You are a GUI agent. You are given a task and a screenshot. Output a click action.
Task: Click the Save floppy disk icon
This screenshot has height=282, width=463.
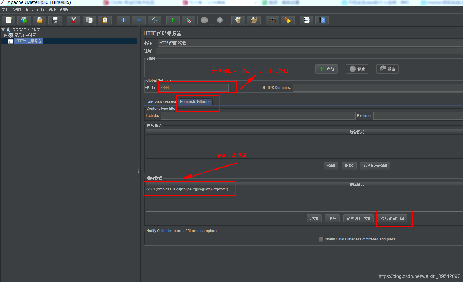[55, 20]
